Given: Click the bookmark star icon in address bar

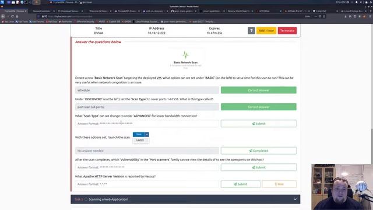Looking at the screenshot, I should click(324, 16).
